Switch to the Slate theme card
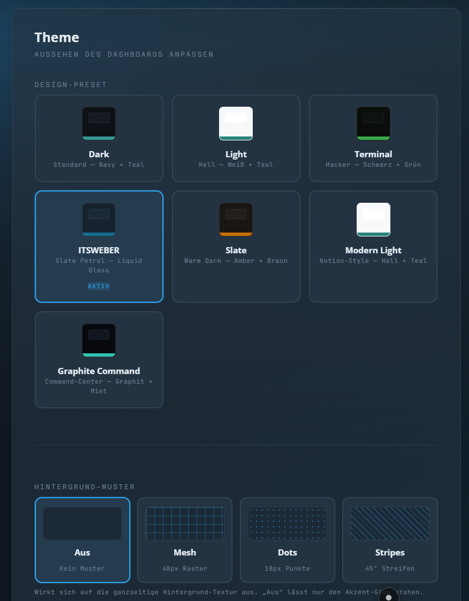469x601 pixels. 236,246
